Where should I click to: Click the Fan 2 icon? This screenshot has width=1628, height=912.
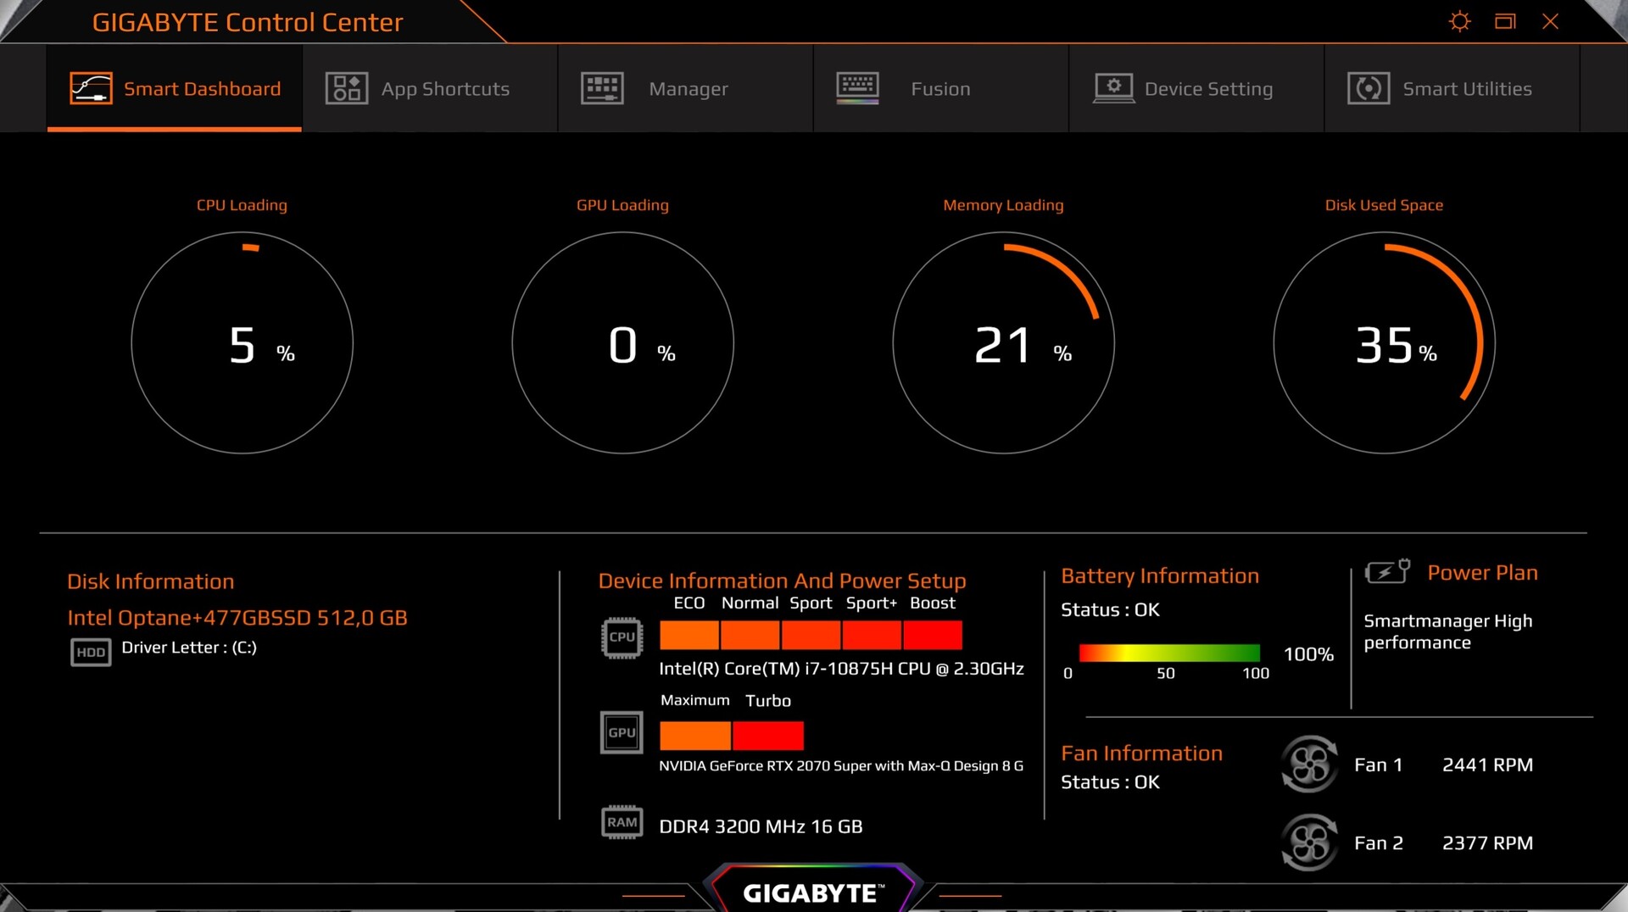pos(1309,842)
